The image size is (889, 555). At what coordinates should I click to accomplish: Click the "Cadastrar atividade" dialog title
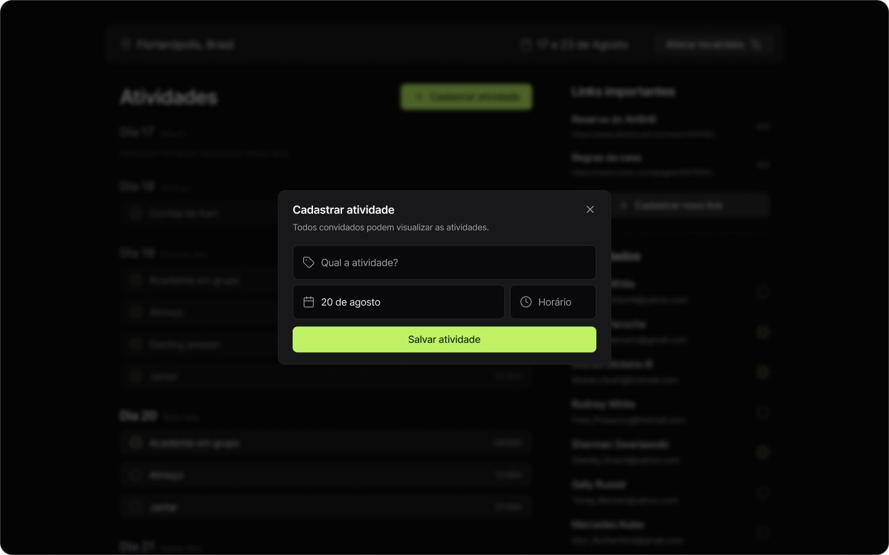coord(343,210)
